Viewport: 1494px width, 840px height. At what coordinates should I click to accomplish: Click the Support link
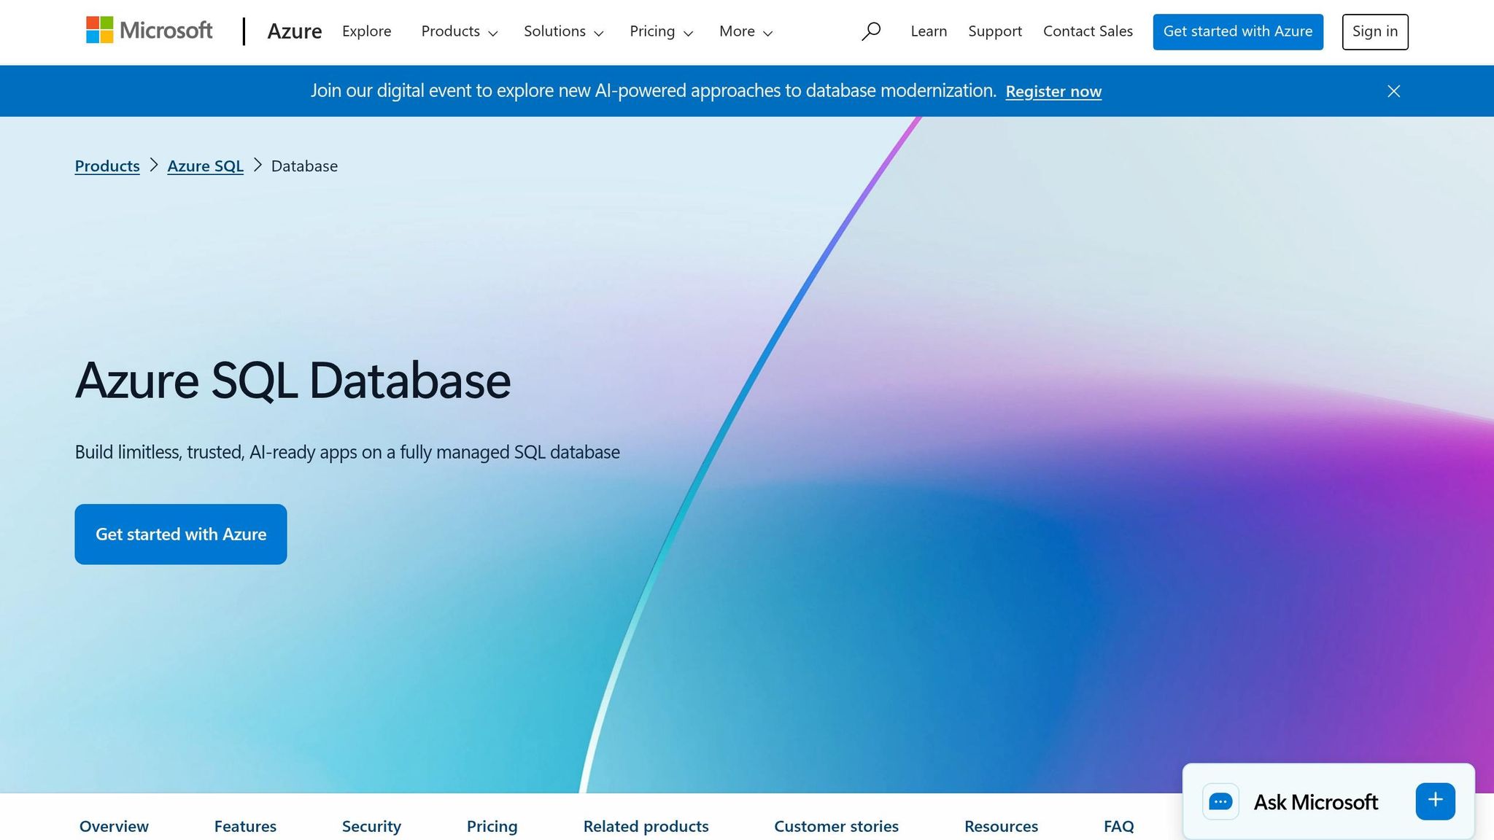pyautogui.click(x=995, y=31)
